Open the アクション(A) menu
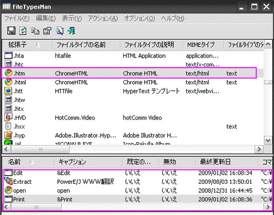This screenshot has width=274, height=215. (x=103, y=18)
